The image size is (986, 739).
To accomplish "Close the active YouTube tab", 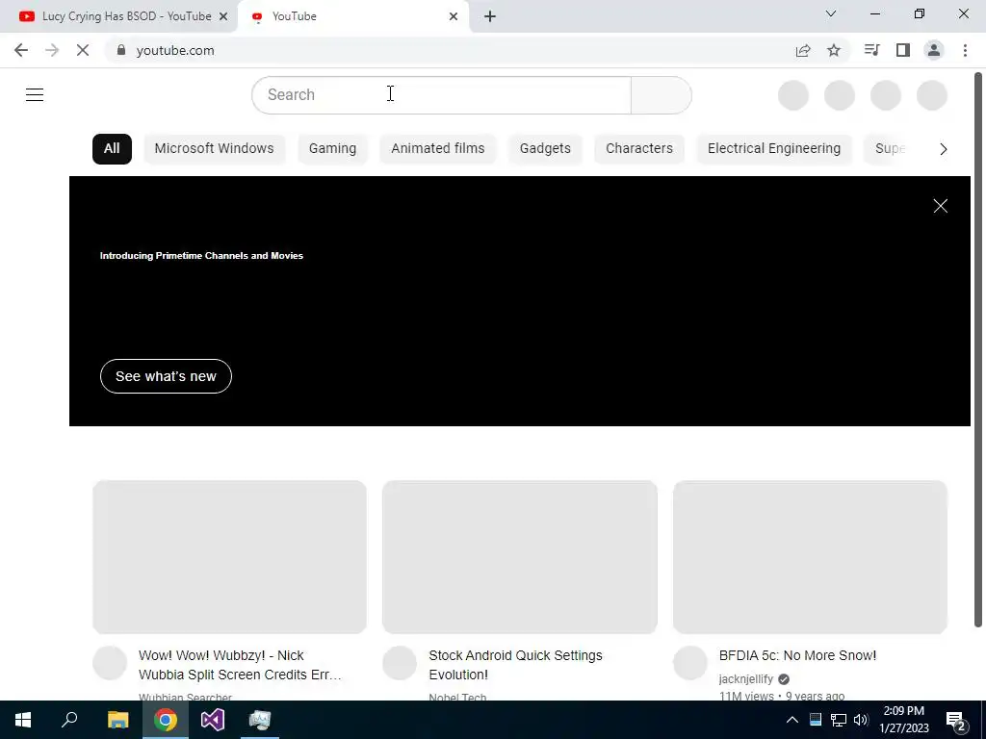I will (454, 16).
